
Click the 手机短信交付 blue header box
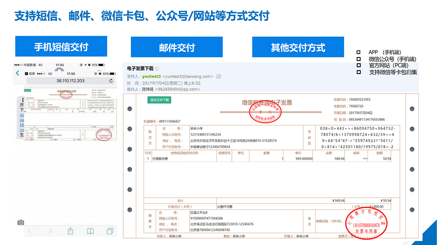[x=61, y=47]
